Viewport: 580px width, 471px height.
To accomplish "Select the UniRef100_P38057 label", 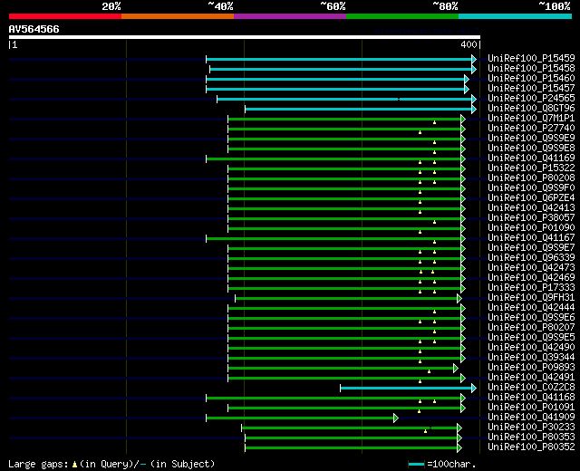I will tap(531, 217).
